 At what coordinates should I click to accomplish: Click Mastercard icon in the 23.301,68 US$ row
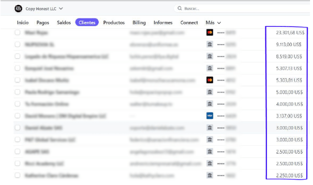(x=210, y=32)
